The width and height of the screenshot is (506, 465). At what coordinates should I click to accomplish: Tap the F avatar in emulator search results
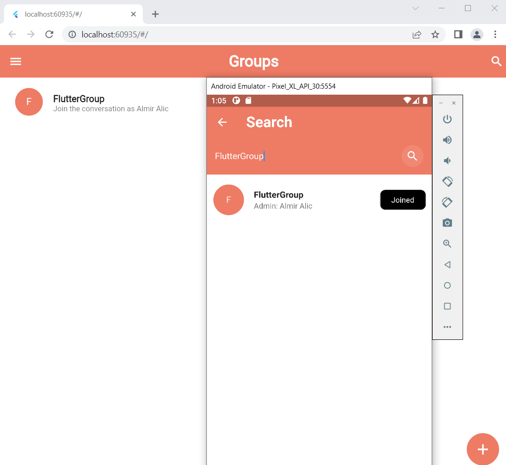(x=229, y=200)
